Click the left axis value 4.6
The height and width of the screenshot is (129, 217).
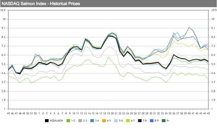click(4, 73)
